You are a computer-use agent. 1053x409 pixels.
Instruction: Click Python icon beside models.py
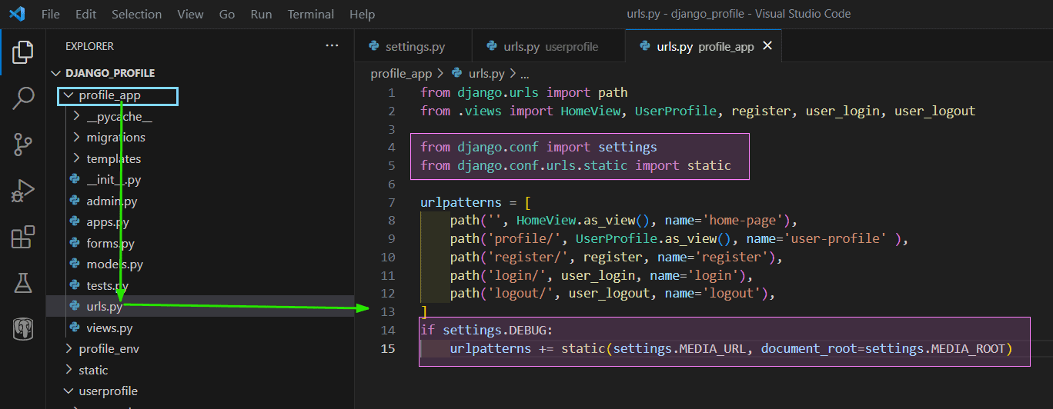[x=75, y=264]
